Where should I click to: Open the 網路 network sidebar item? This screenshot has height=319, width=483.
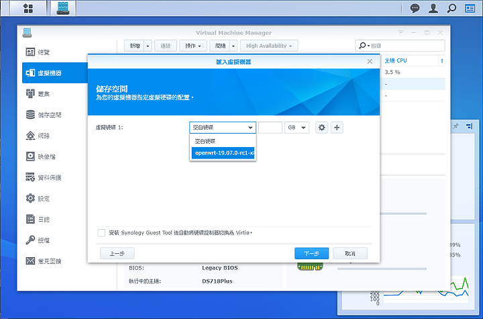pos(55,136)
